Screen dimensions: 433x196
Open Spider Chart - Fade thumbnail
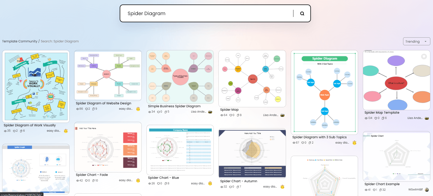pos(108,147)
